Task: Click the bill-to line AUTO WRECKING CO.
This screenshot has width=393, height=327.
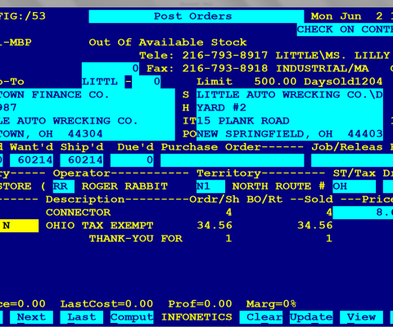Action: 69,121
